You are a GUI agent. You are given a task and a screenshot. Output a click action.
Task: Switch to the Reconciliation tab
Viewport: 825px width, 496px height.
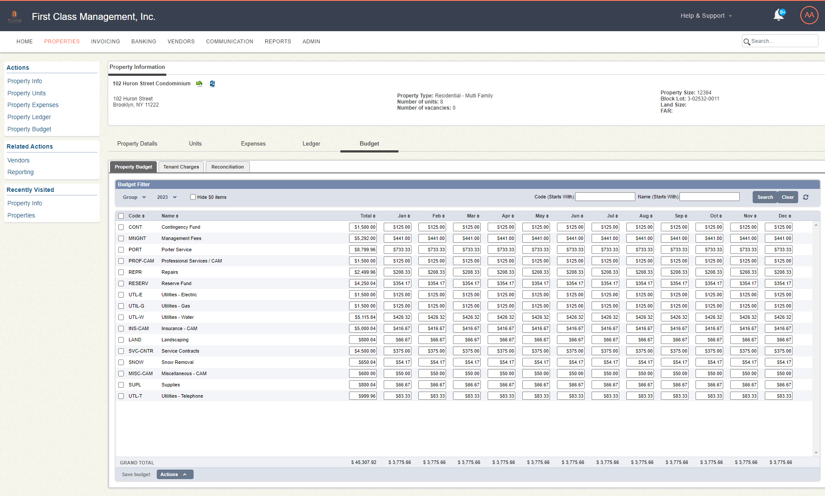(227, 167)
